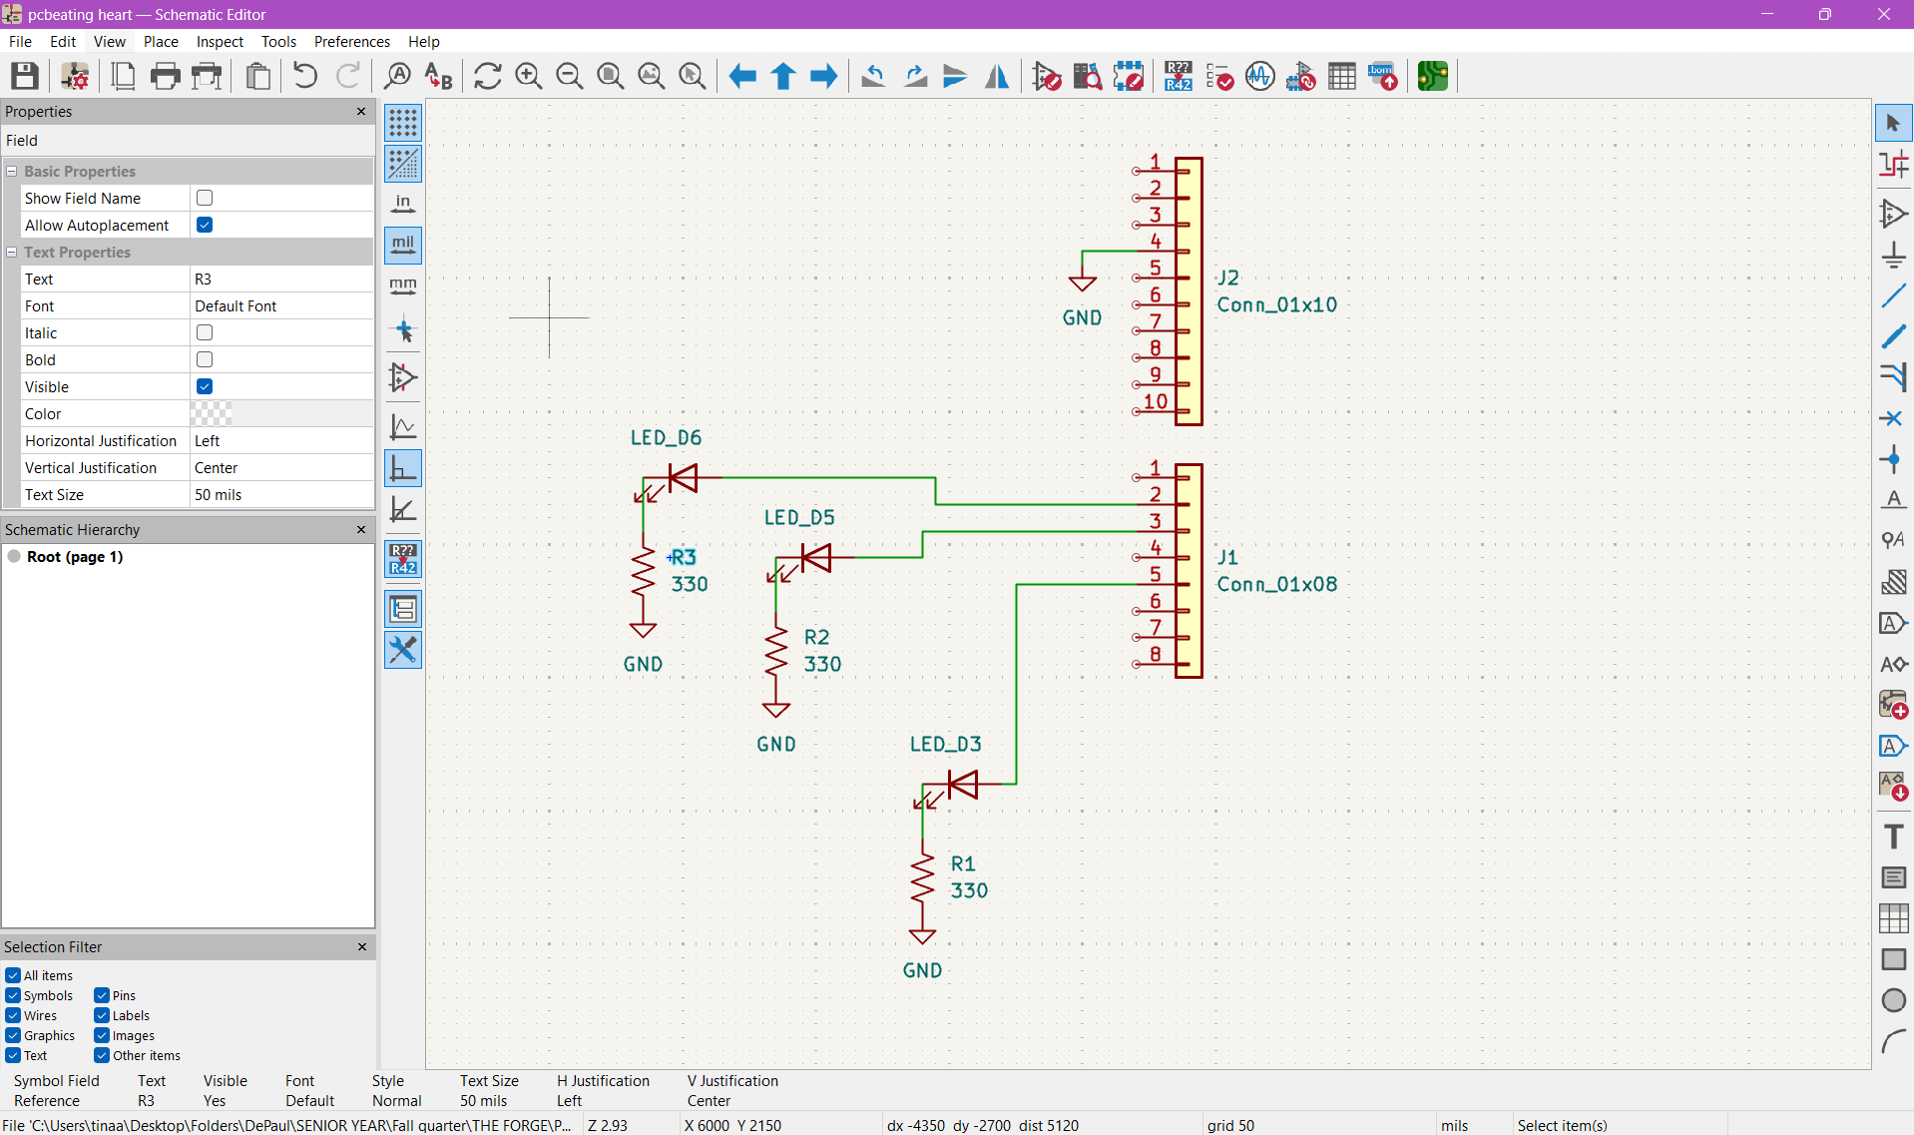
Task: Select the Add Junction tool
Action: [x=1892, y=460]
